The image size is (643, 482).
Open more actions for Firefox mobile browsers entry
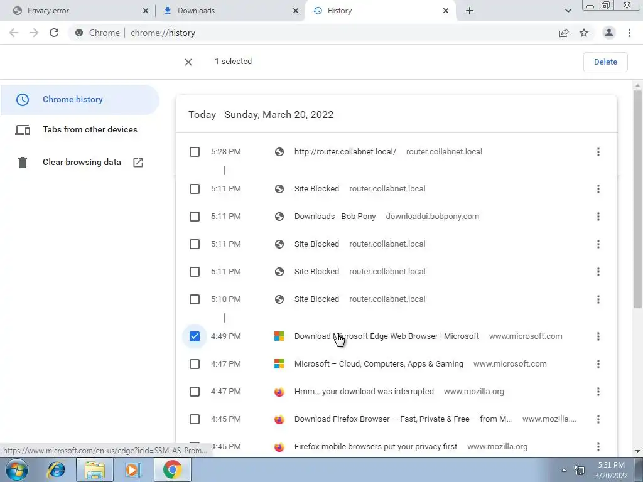(598, 447)
